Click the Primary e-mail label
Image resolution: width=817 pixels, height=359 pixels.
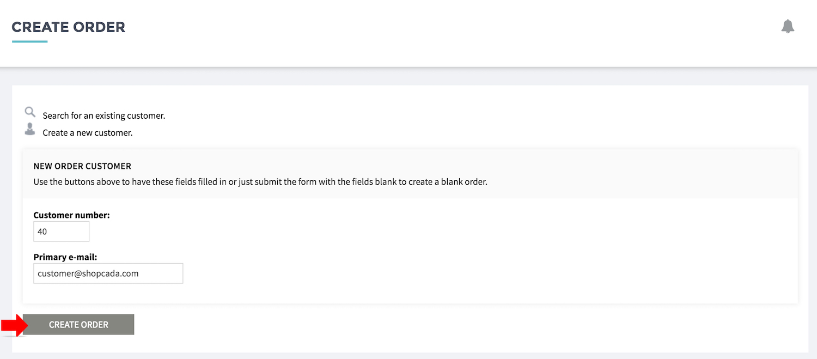coord(65,257)
